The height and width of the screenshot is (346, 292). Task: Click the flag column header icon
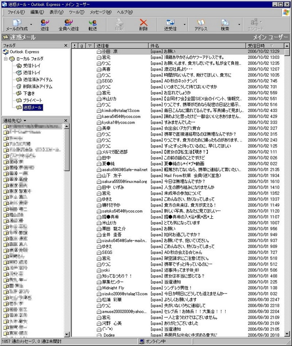coord(90,46)
